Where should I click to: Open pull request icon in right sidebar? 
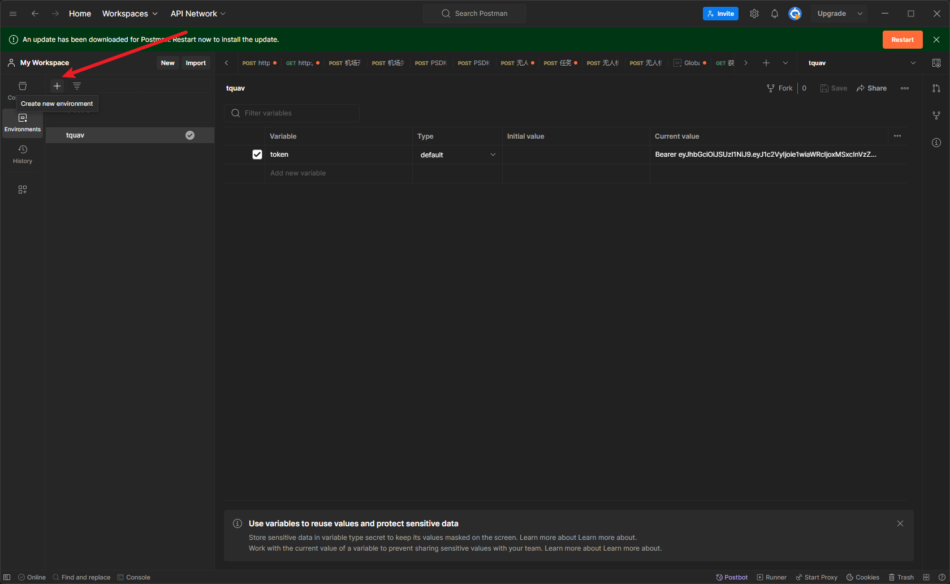pos(936,88)
